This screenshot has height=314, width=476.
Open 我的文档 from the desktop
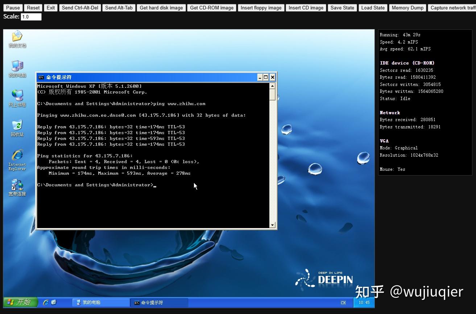pyautogui.click(x=17, y=36)
